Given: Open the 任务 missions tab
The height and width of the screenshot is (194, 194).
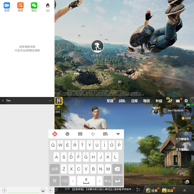Looking at the screenshot, I should [x=152, y=190].
